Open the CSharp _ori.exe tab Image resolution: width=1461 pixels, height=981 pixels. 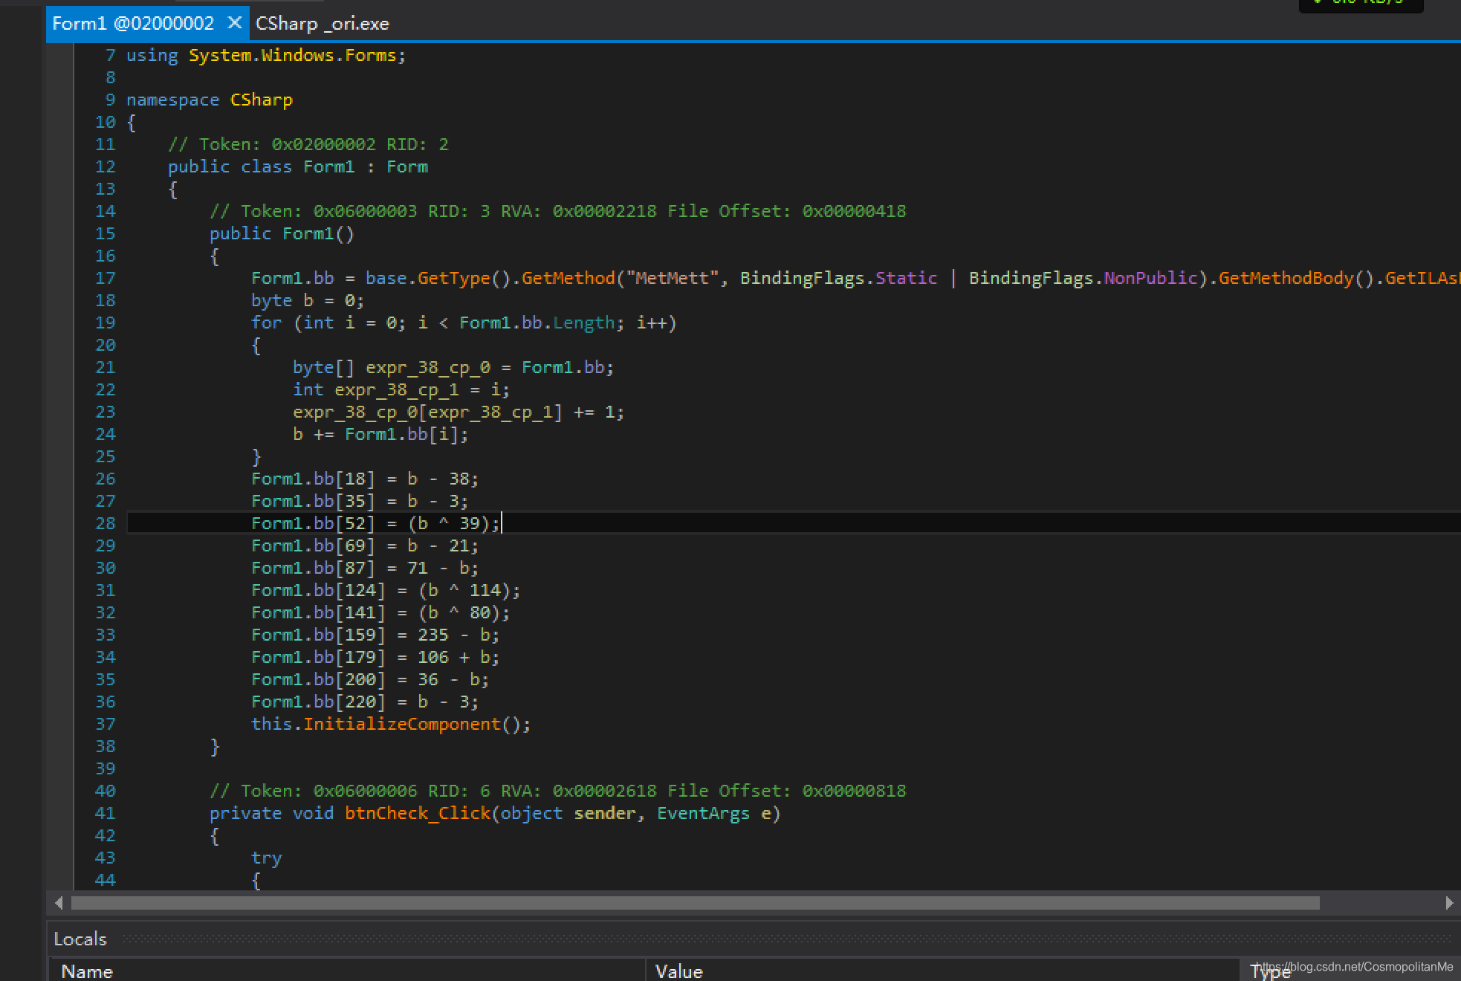click(x=322, y=24)
